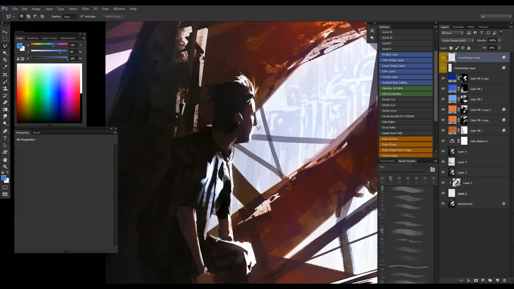Screen dimensions: 514x289
Task: Switch to the Channels tab
Action: [x=458, y=27]
